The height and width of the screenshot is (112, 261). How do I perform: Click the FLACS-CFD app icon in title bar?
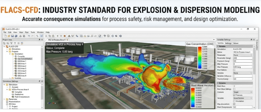click(4, 29)
